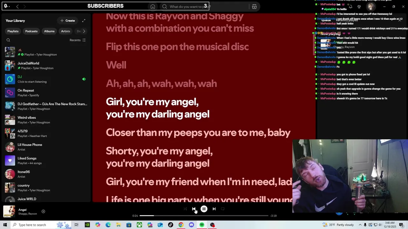This screenshot has width=408, height=229.
Task: Open the On Repeat playlist
Action: [x=46, y=93]
